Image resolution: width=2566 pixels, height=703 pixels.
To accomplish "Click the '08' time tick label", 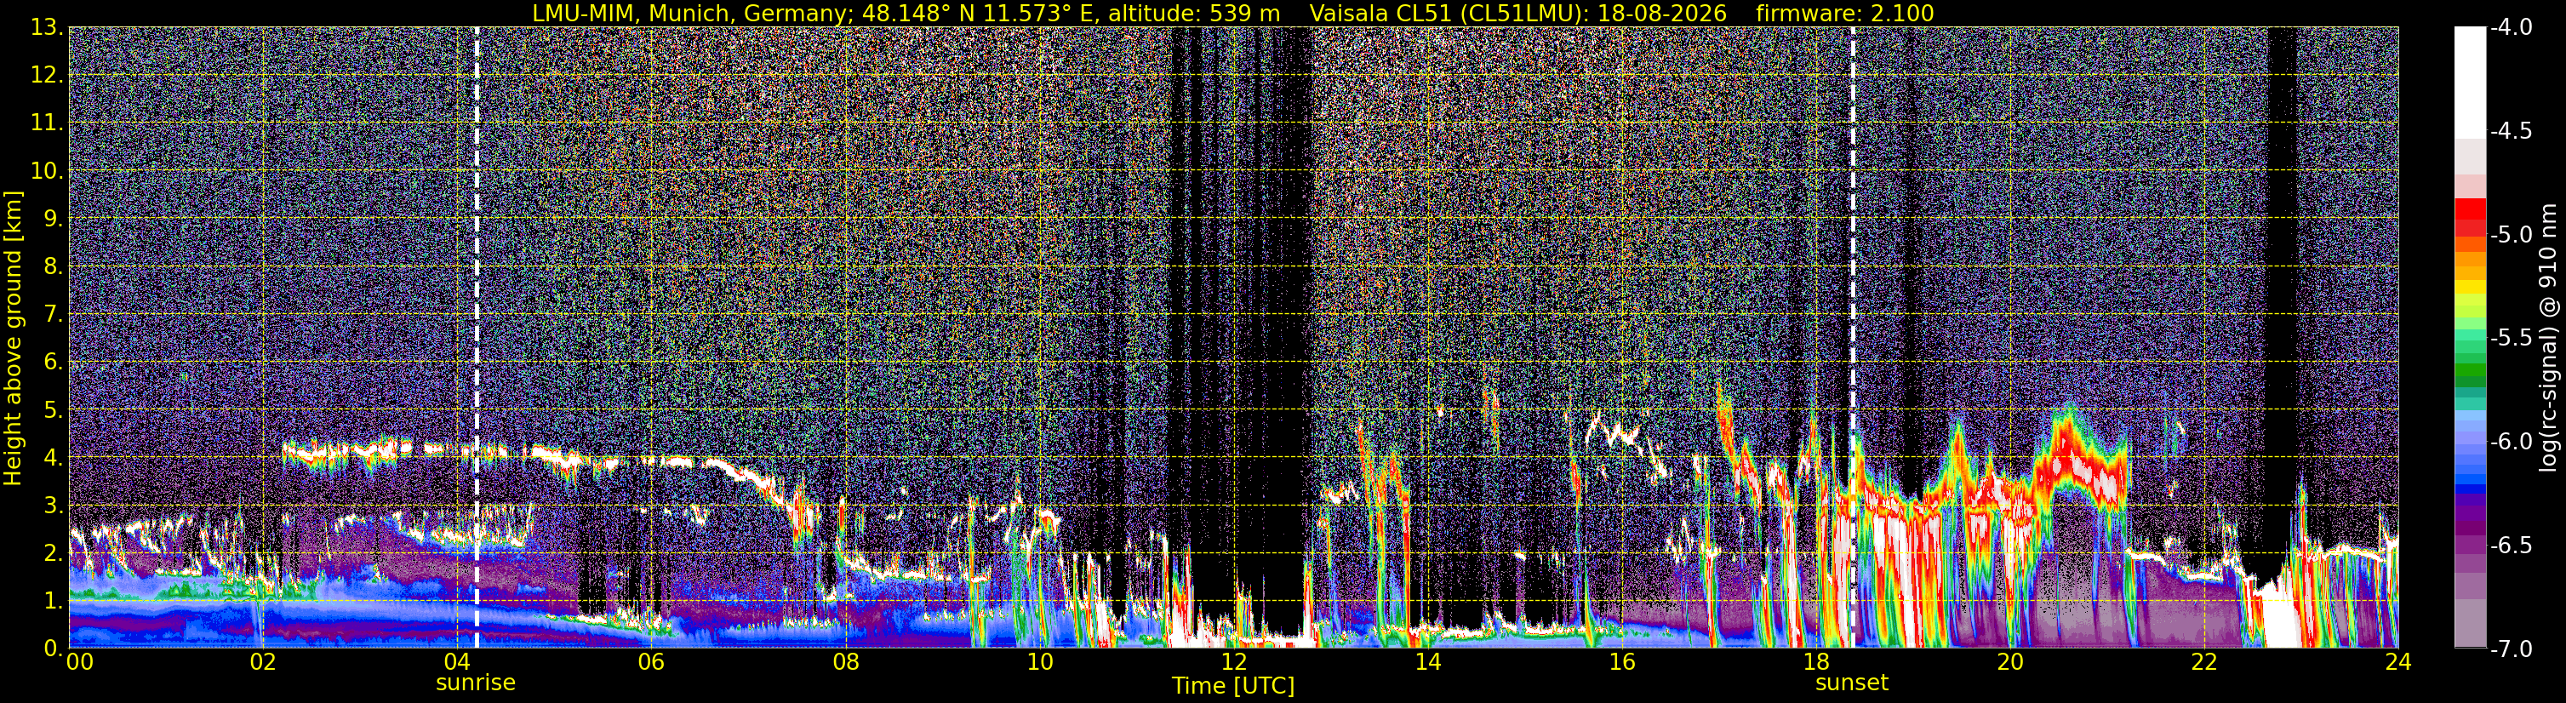I will [x=845, y=662].
